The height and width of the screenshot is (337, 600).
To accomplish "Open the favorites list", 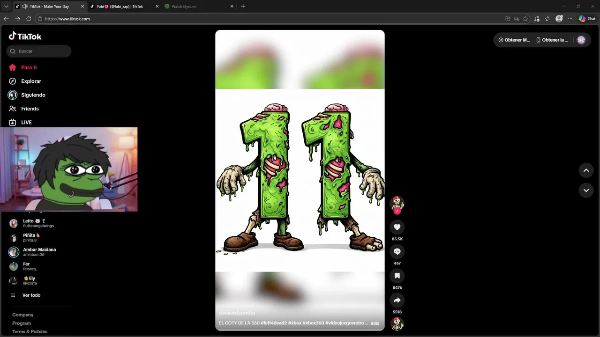I will tap(548, 19).
